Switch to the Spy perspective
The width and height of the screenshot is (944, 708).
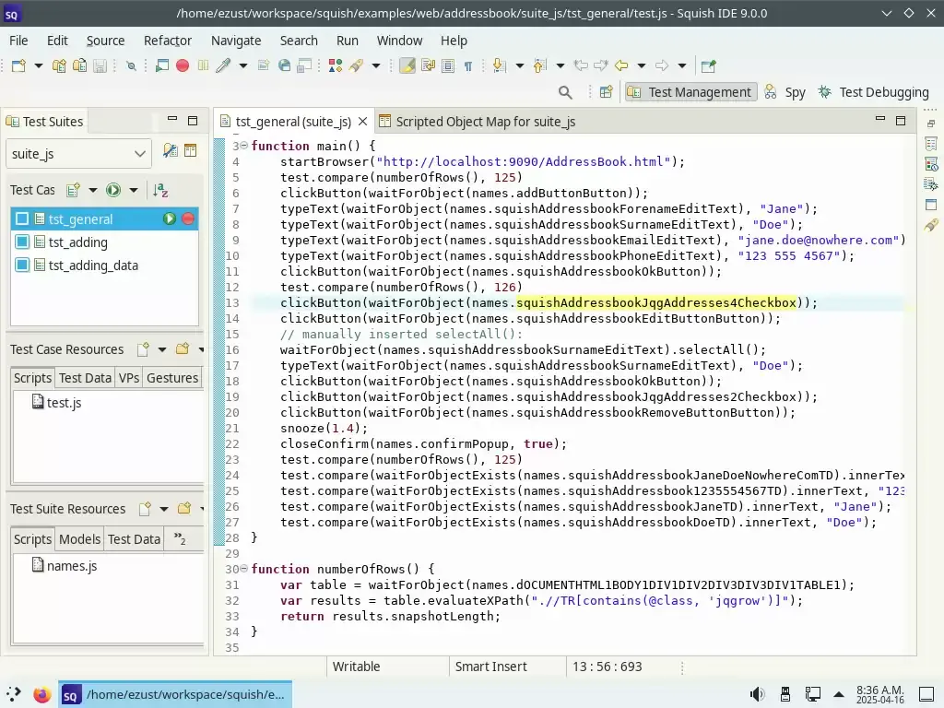(785, 92)
